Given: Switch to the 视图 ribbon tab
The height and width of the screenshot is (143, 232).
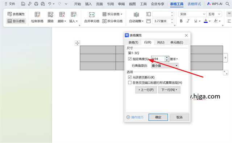Looking at the screenshot, I should 132,4.
